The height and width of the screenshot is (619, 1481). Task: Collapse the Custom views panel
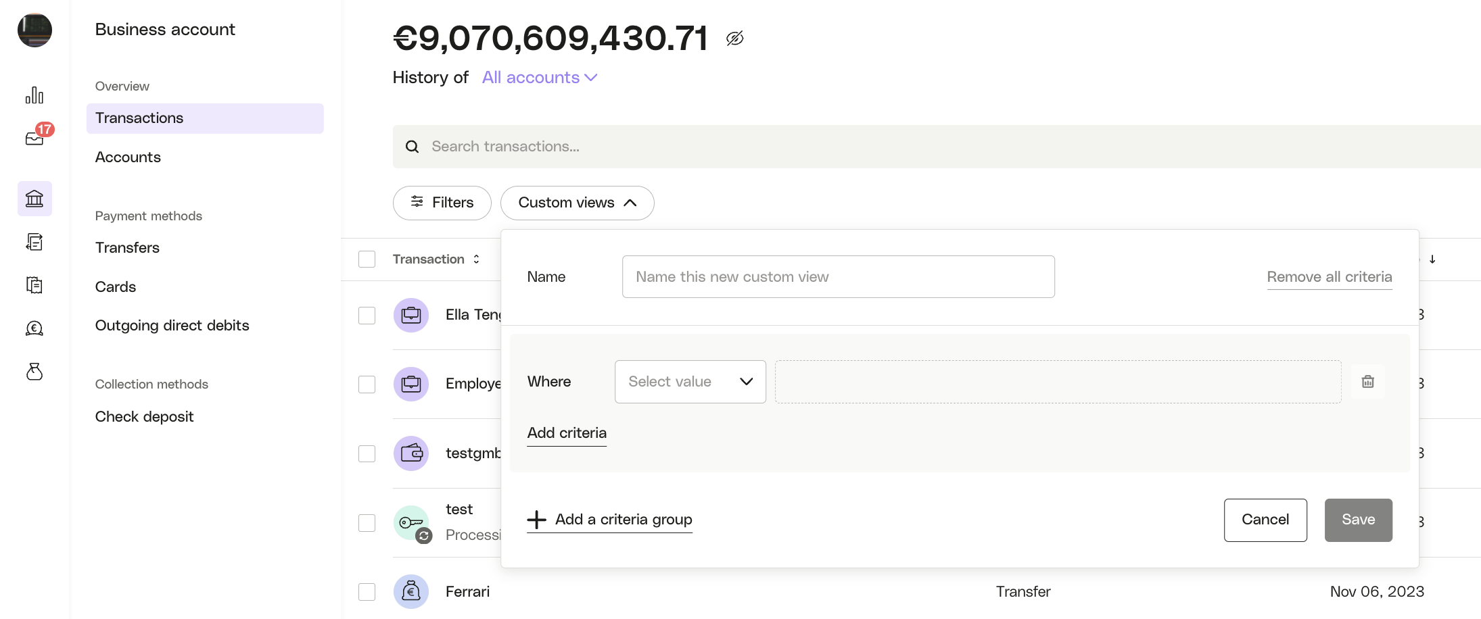577,203
